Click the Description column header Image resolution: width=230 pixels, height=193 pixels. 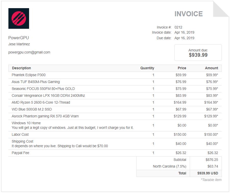pos(21,68)
